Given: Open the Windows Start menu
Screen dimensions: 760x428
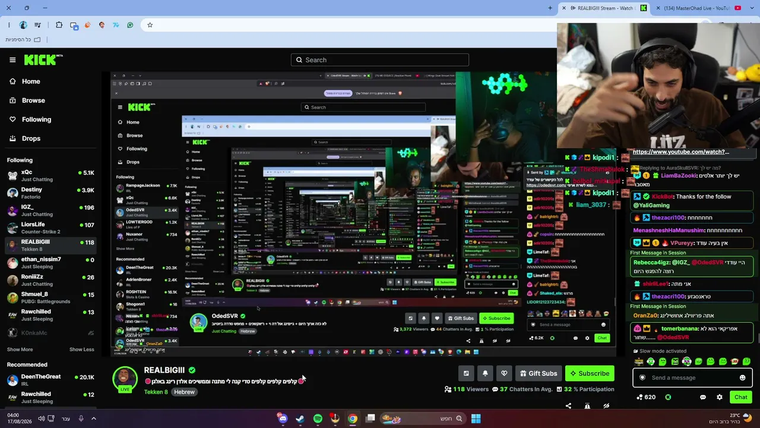Looking at the screenshot, I should point(476,418).
